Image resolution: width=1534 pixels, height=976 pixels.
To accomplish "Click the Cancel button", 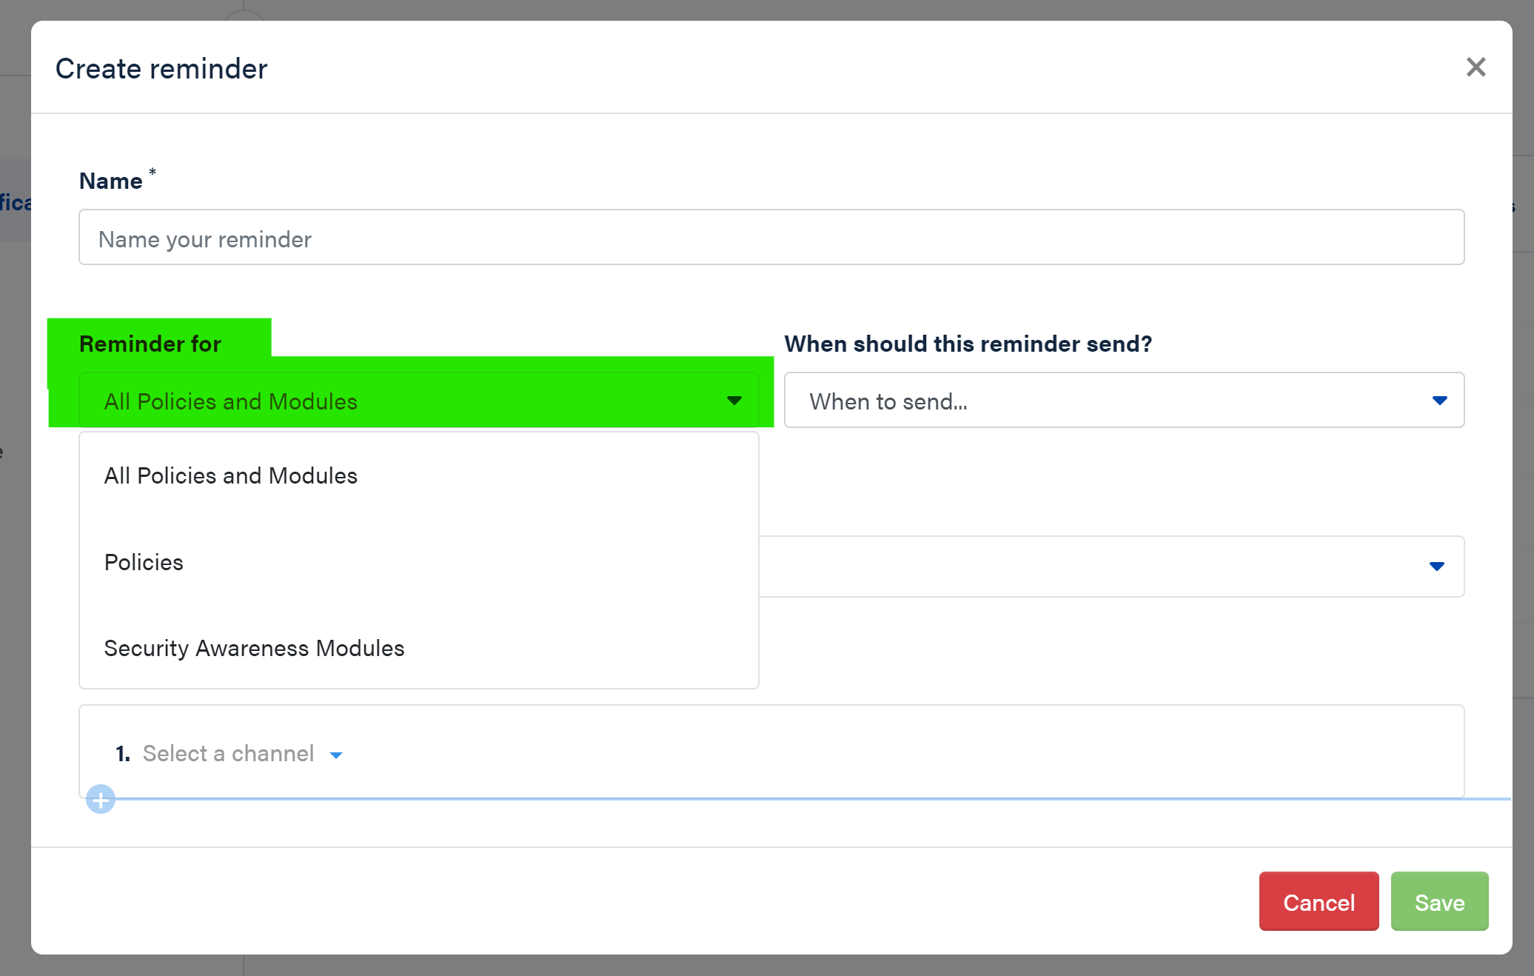I will pos(1319,902).
